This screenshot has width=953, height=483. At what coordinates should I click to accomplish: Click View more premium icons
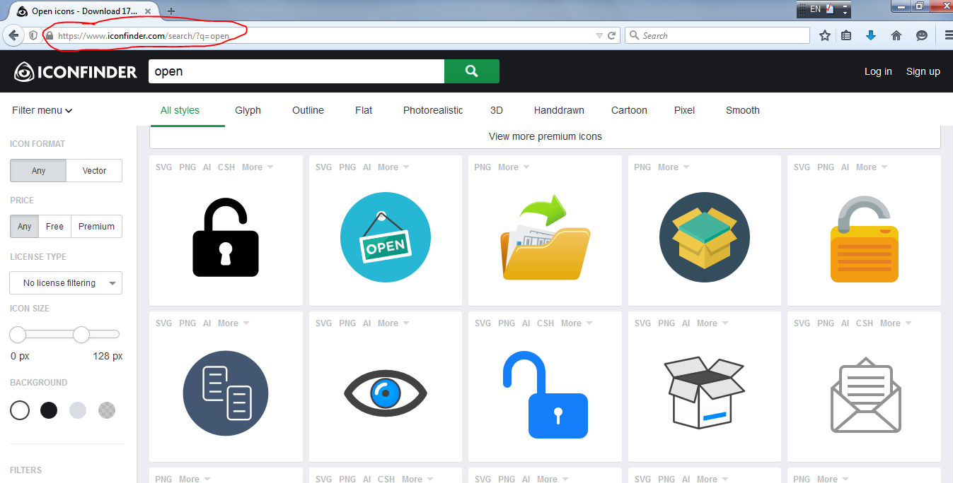[545, 136]
